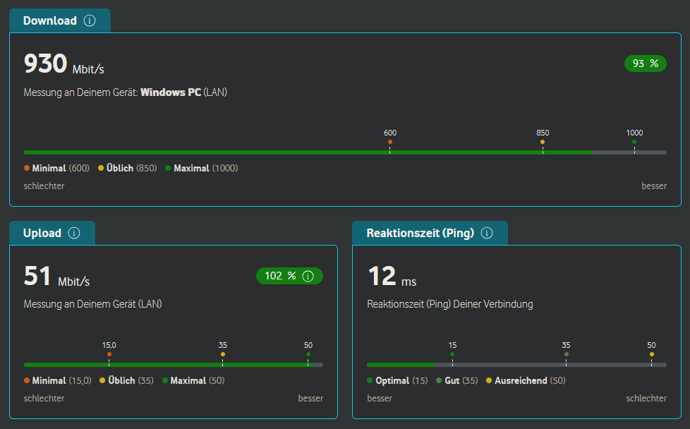Click the green Optimal (15) legend dot
This screenshot has height=429, width=690.
pyautogui.click(x=370, y=380)
